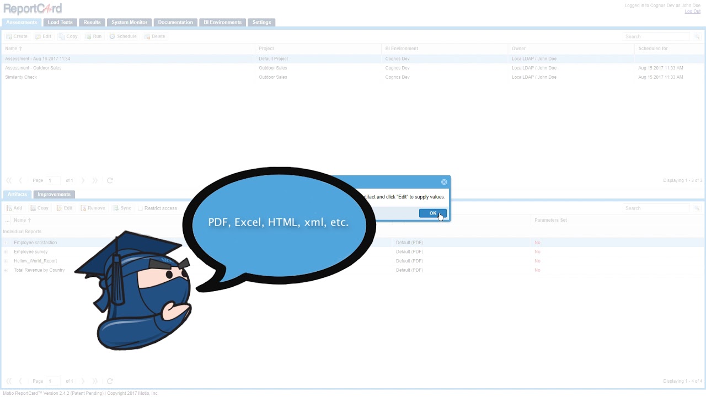Open the Documentation tab
Screen dimensions: 706x397
pyautogui.click(x=175, y=23)
